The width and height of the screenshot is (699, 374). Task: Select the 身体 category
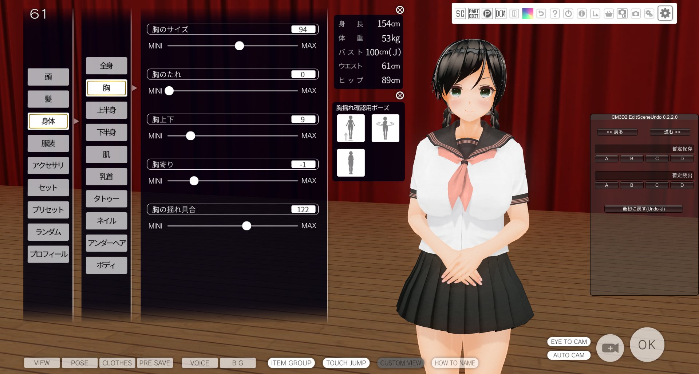[x=48, y=121]
